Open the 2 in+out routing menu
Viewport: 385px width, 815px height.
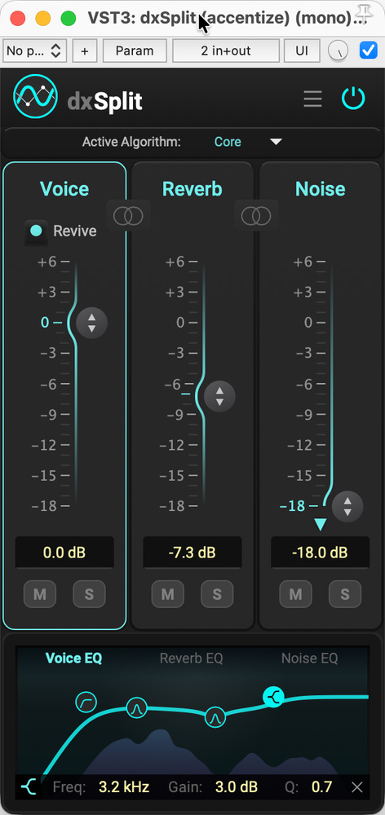226,51
